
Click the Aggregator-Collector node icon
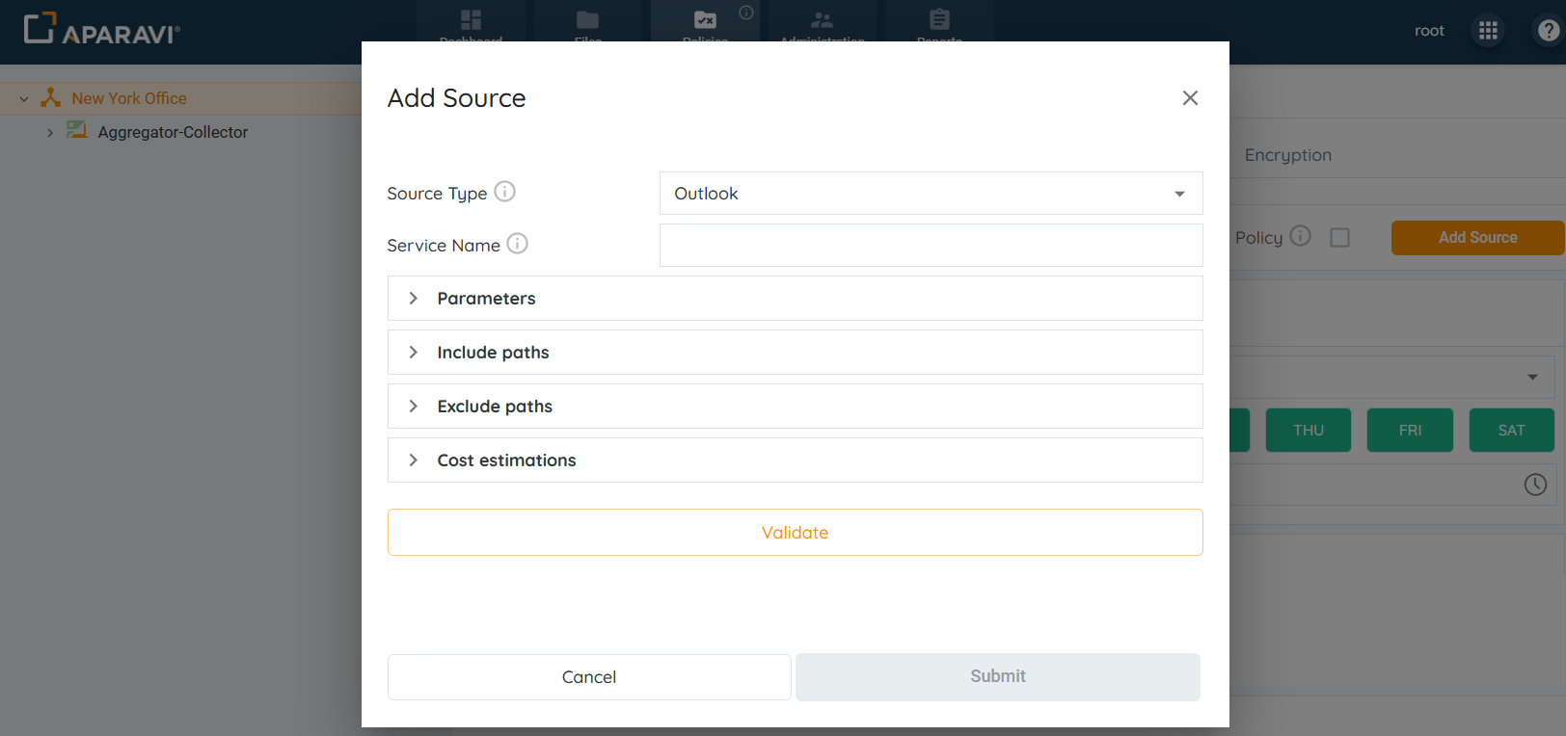[77, 131]
